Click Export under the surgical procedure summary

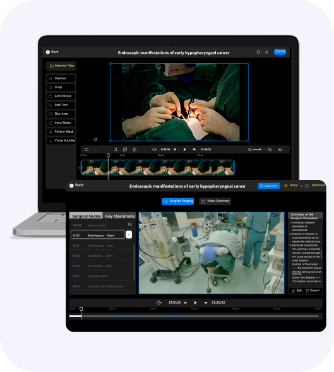[x=313, y=291]
